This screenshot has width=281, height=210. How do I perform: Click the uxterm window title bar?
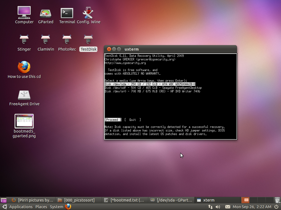170,49
